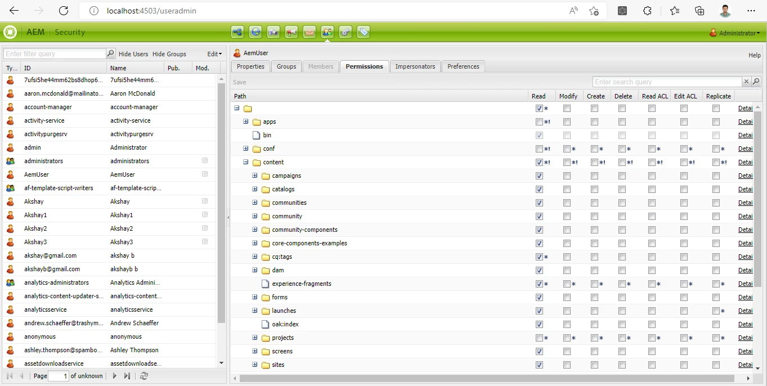767x386 pixels.
Task: Toggle Modify checkbox for catalogs
Action: coord(567,189)
